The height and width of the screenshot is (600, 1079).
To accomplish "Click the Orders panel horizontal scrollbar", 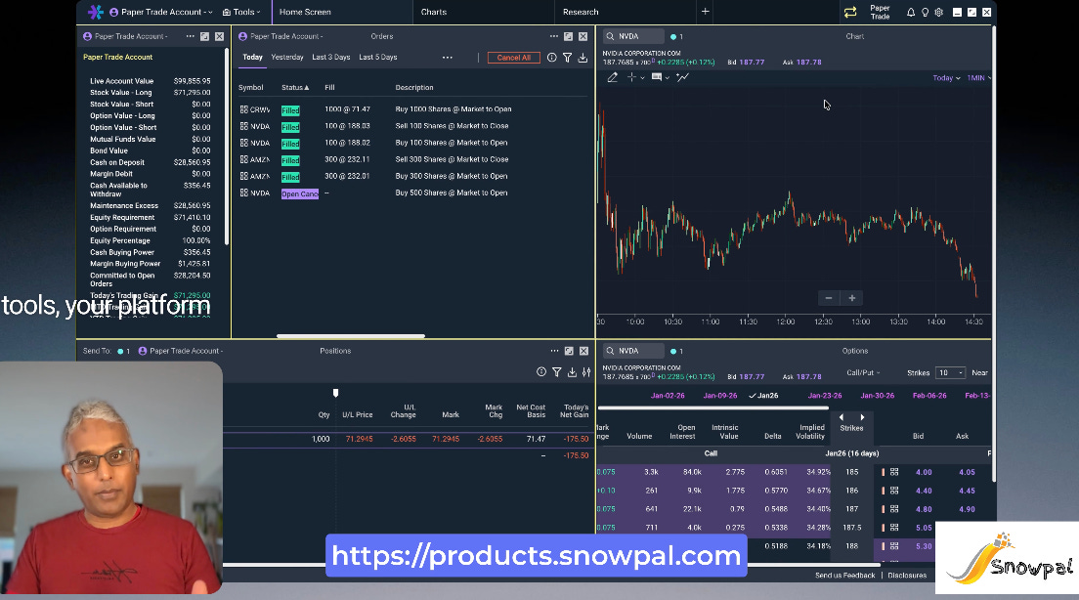I will pos(350,336).
